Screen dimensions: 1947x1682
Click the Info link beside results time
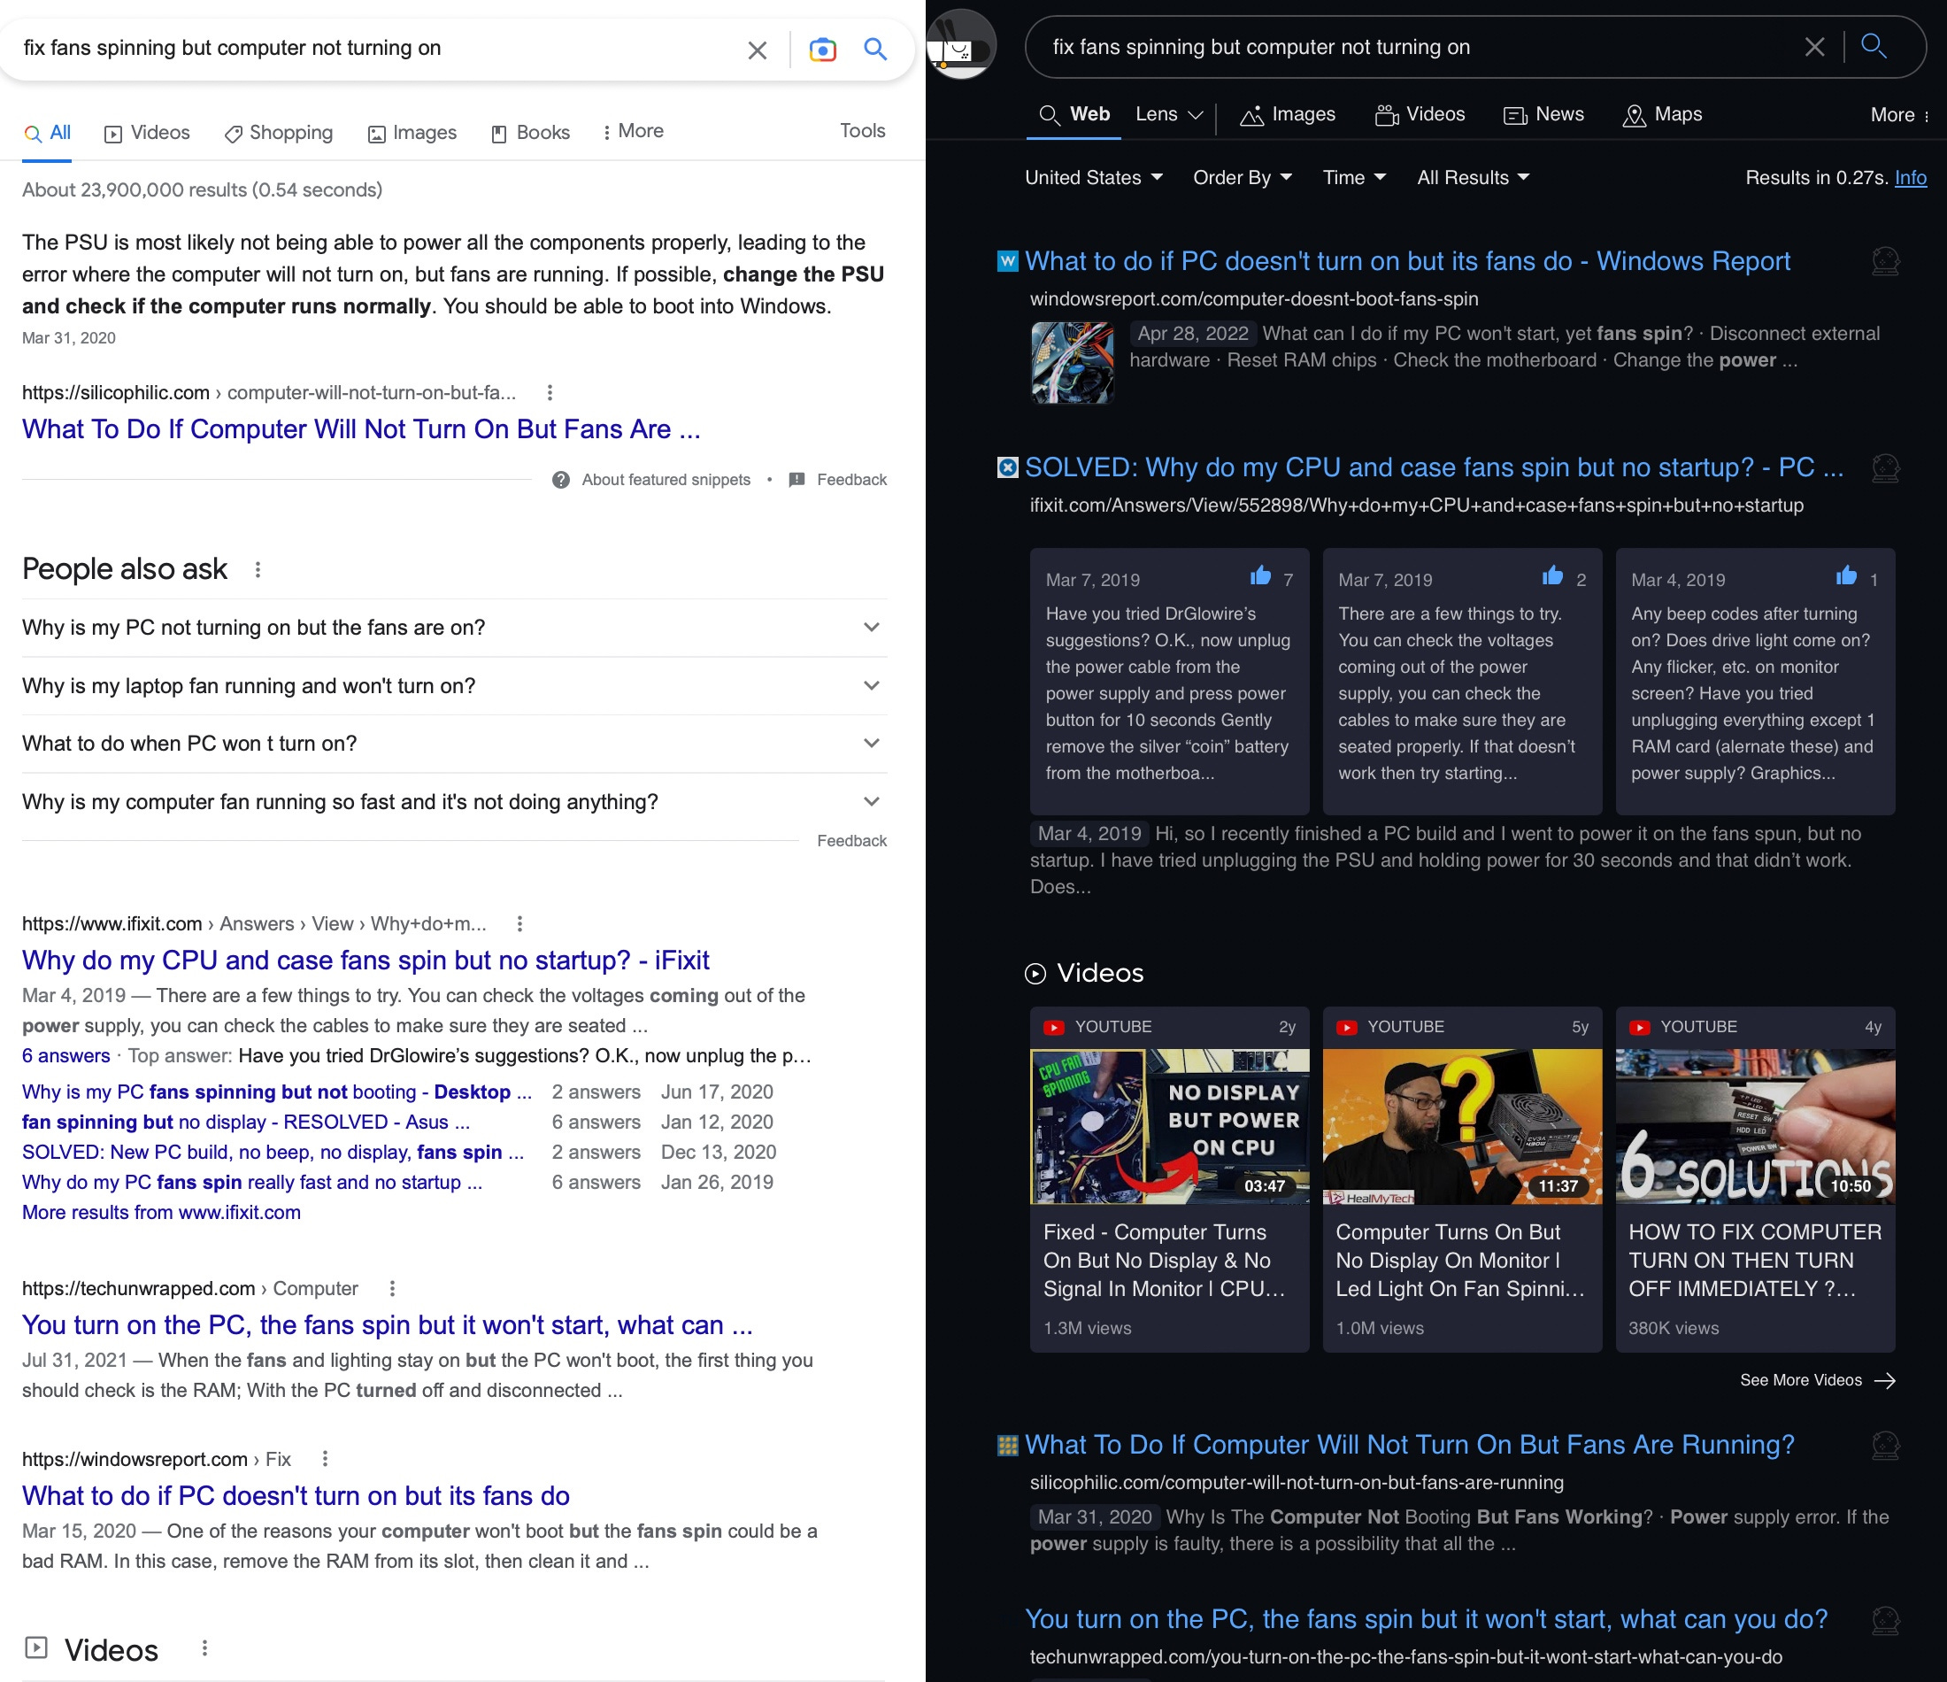(x=1911, y=178)
